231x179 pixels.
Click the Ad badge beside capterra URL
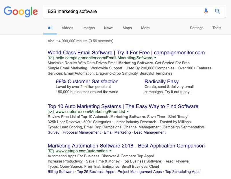click(x=51, y=112)
